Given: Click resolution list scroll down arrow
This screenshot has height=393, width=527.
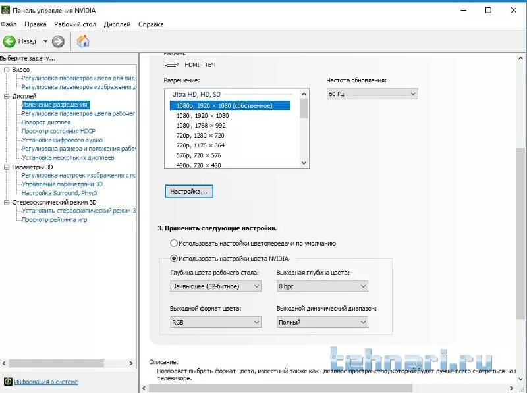Looking at the screenshot, I should (x=304, y=163).
